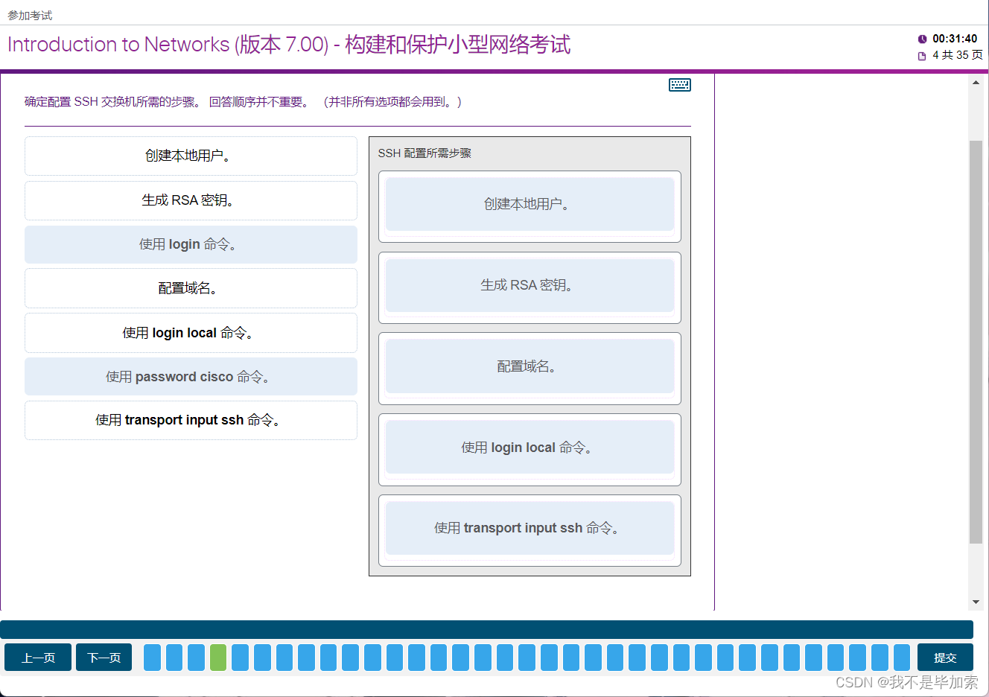The image size is (989, 697).
Task: Go to previous page with 上一页
Action: [x=38, y=658]
